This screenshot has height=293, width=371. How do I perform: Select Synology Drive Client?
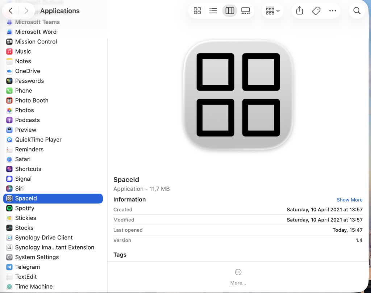(44, 238)
